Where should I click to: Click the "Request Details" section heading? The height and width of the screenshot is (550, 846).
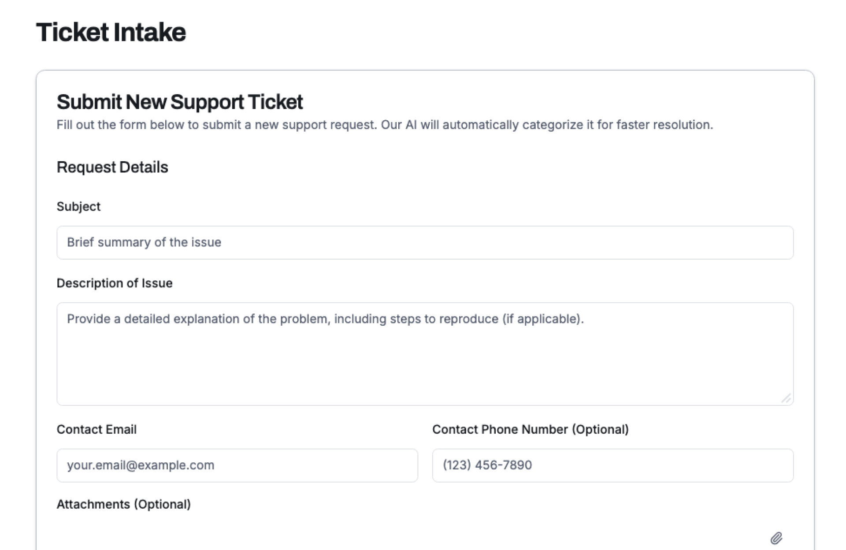112,167
